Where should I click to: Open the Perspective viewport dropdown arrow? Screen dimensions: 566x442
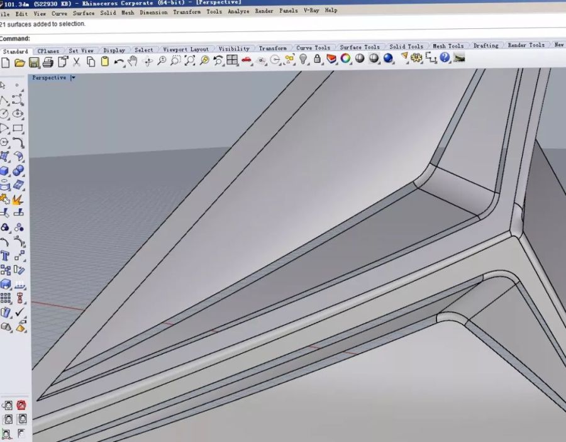(x=73, y=78)
